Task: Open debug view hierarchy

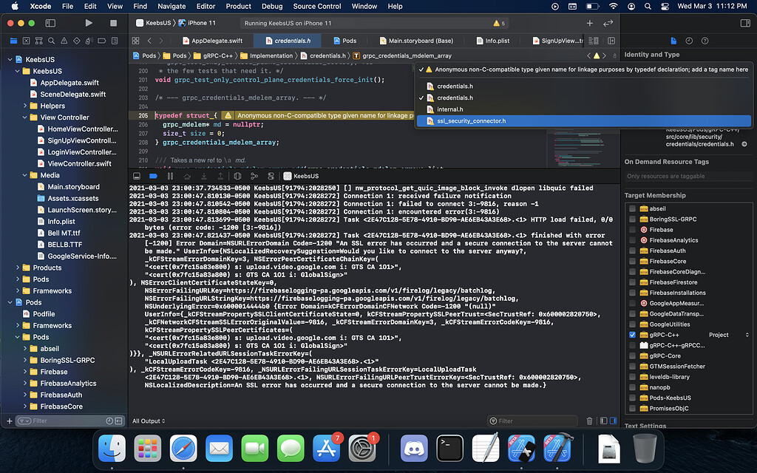Action: [x=237, y=176]
